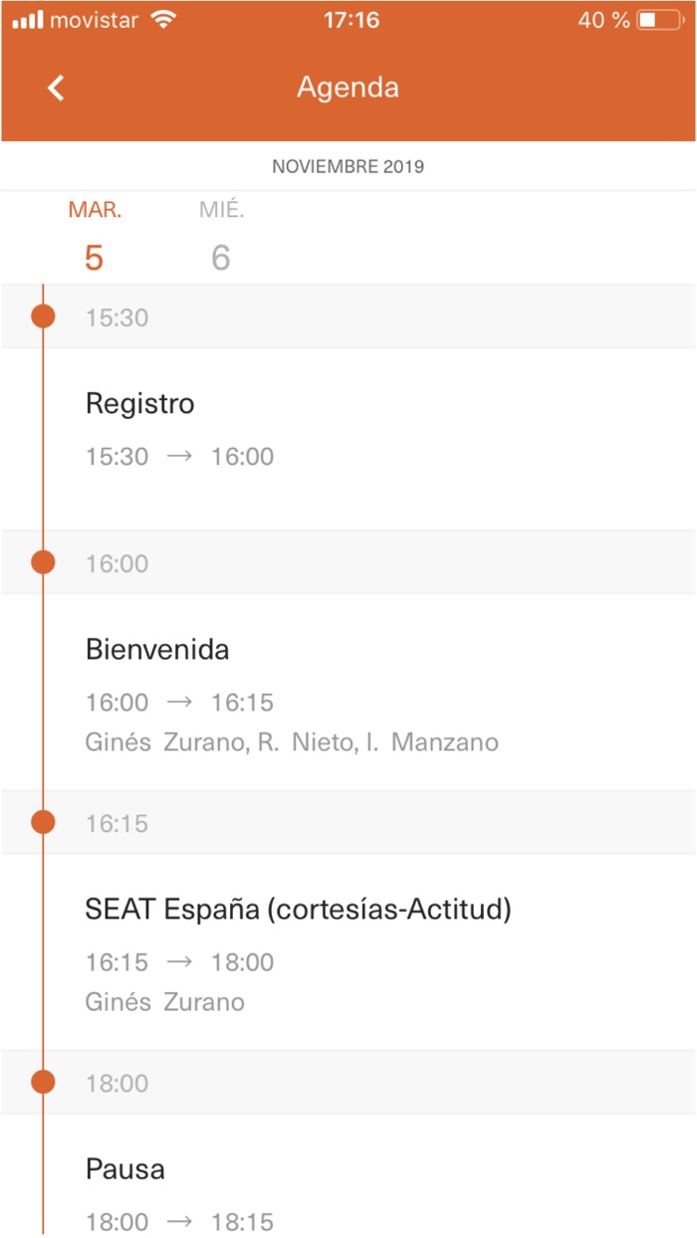Screen dimensions: 697x1238
Task: Tap the Wi-Fi status icon
Action: click(159, 20)
